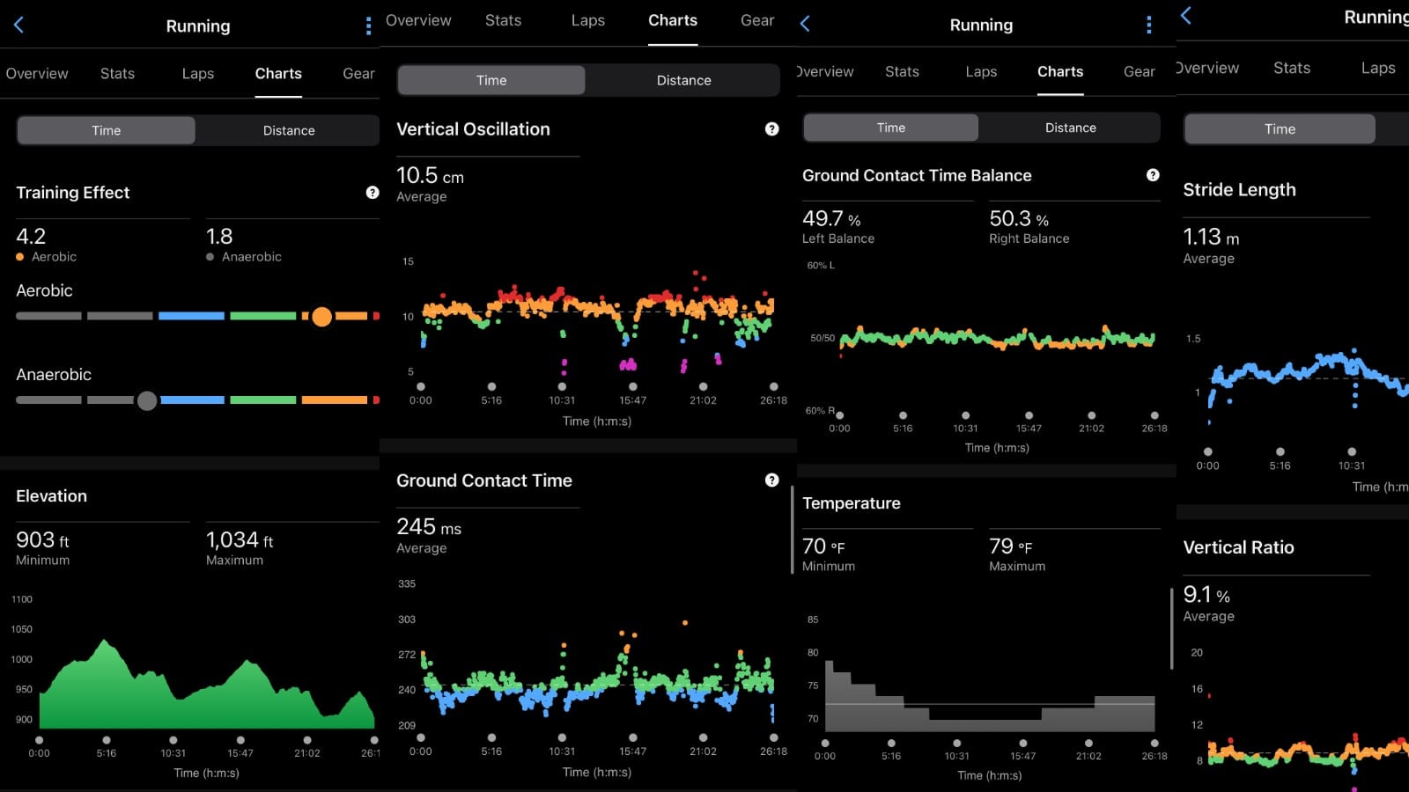Switch to Distance above Vertical Oscillation
Viewport: 1409px width, 792px height.
(683, 80)
